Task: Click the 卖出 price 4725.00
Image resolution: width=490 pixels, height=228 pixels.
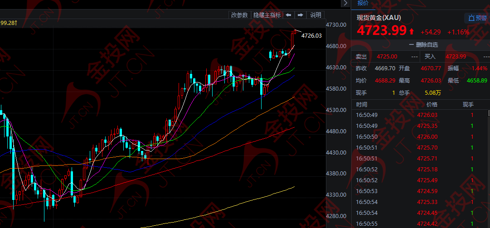Action: click(387, 57)
